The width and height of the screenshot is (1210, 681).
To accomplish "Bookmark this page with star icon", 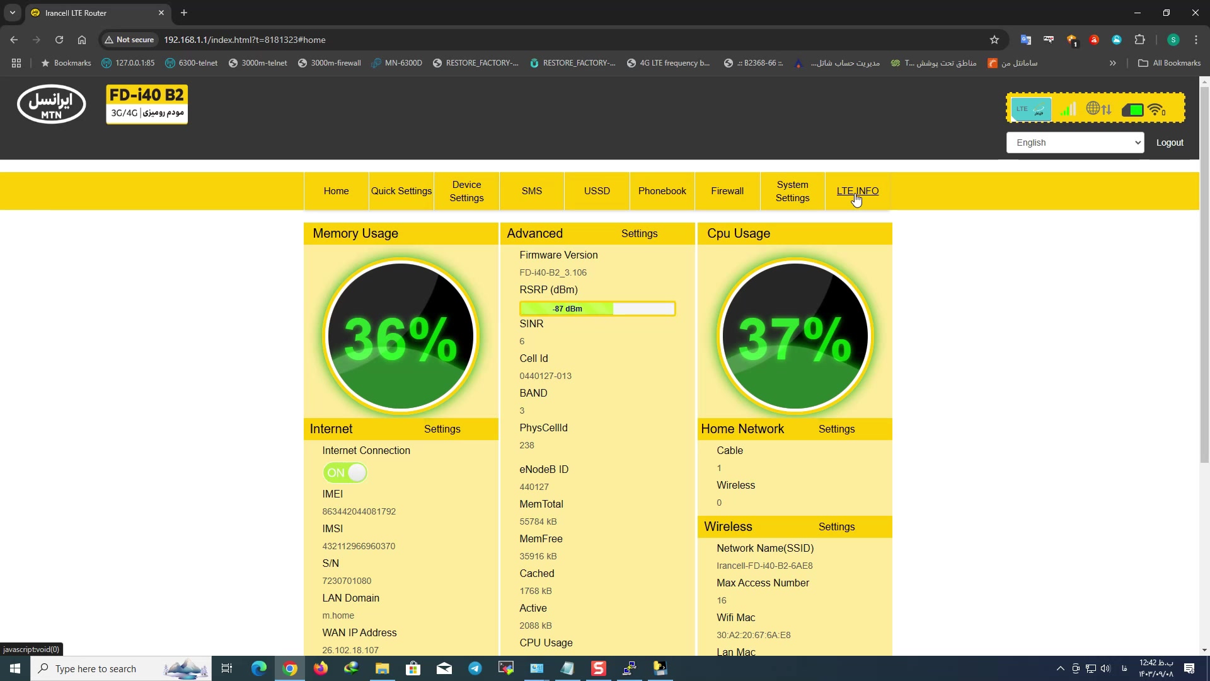I will pyautogui.click(x=994, y=40).
